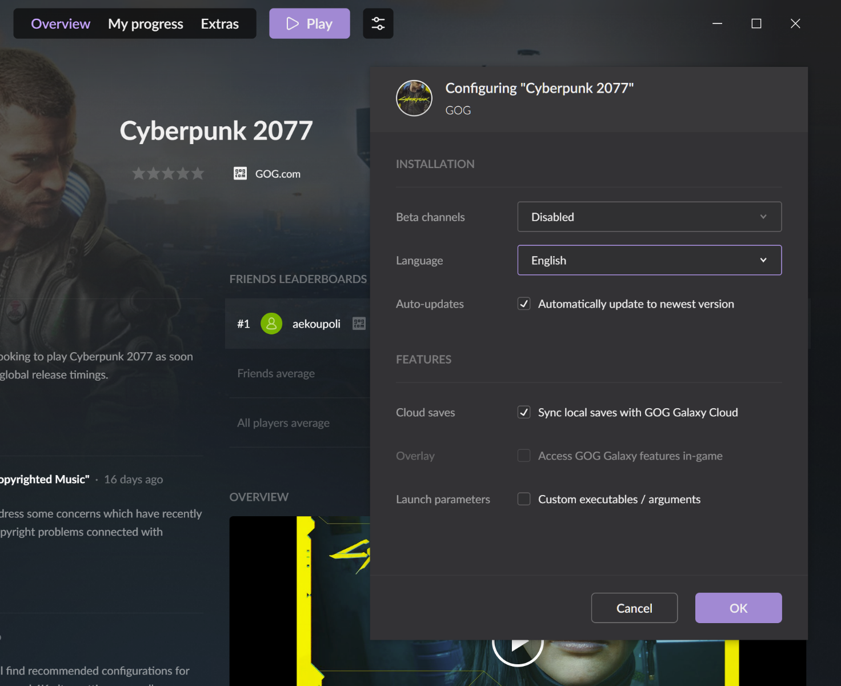The image size is (841, 686).
Task: Maximize the GOG Galaxy window
Action: pyautogui.click(x=756, y=23)
